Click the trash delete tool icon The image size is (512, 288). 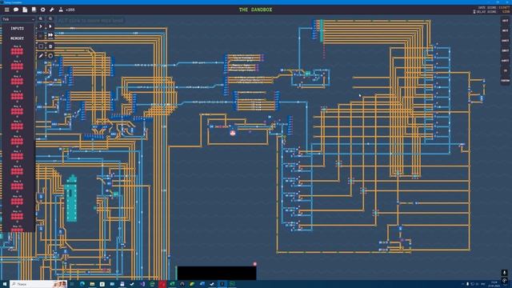point(50,46)
